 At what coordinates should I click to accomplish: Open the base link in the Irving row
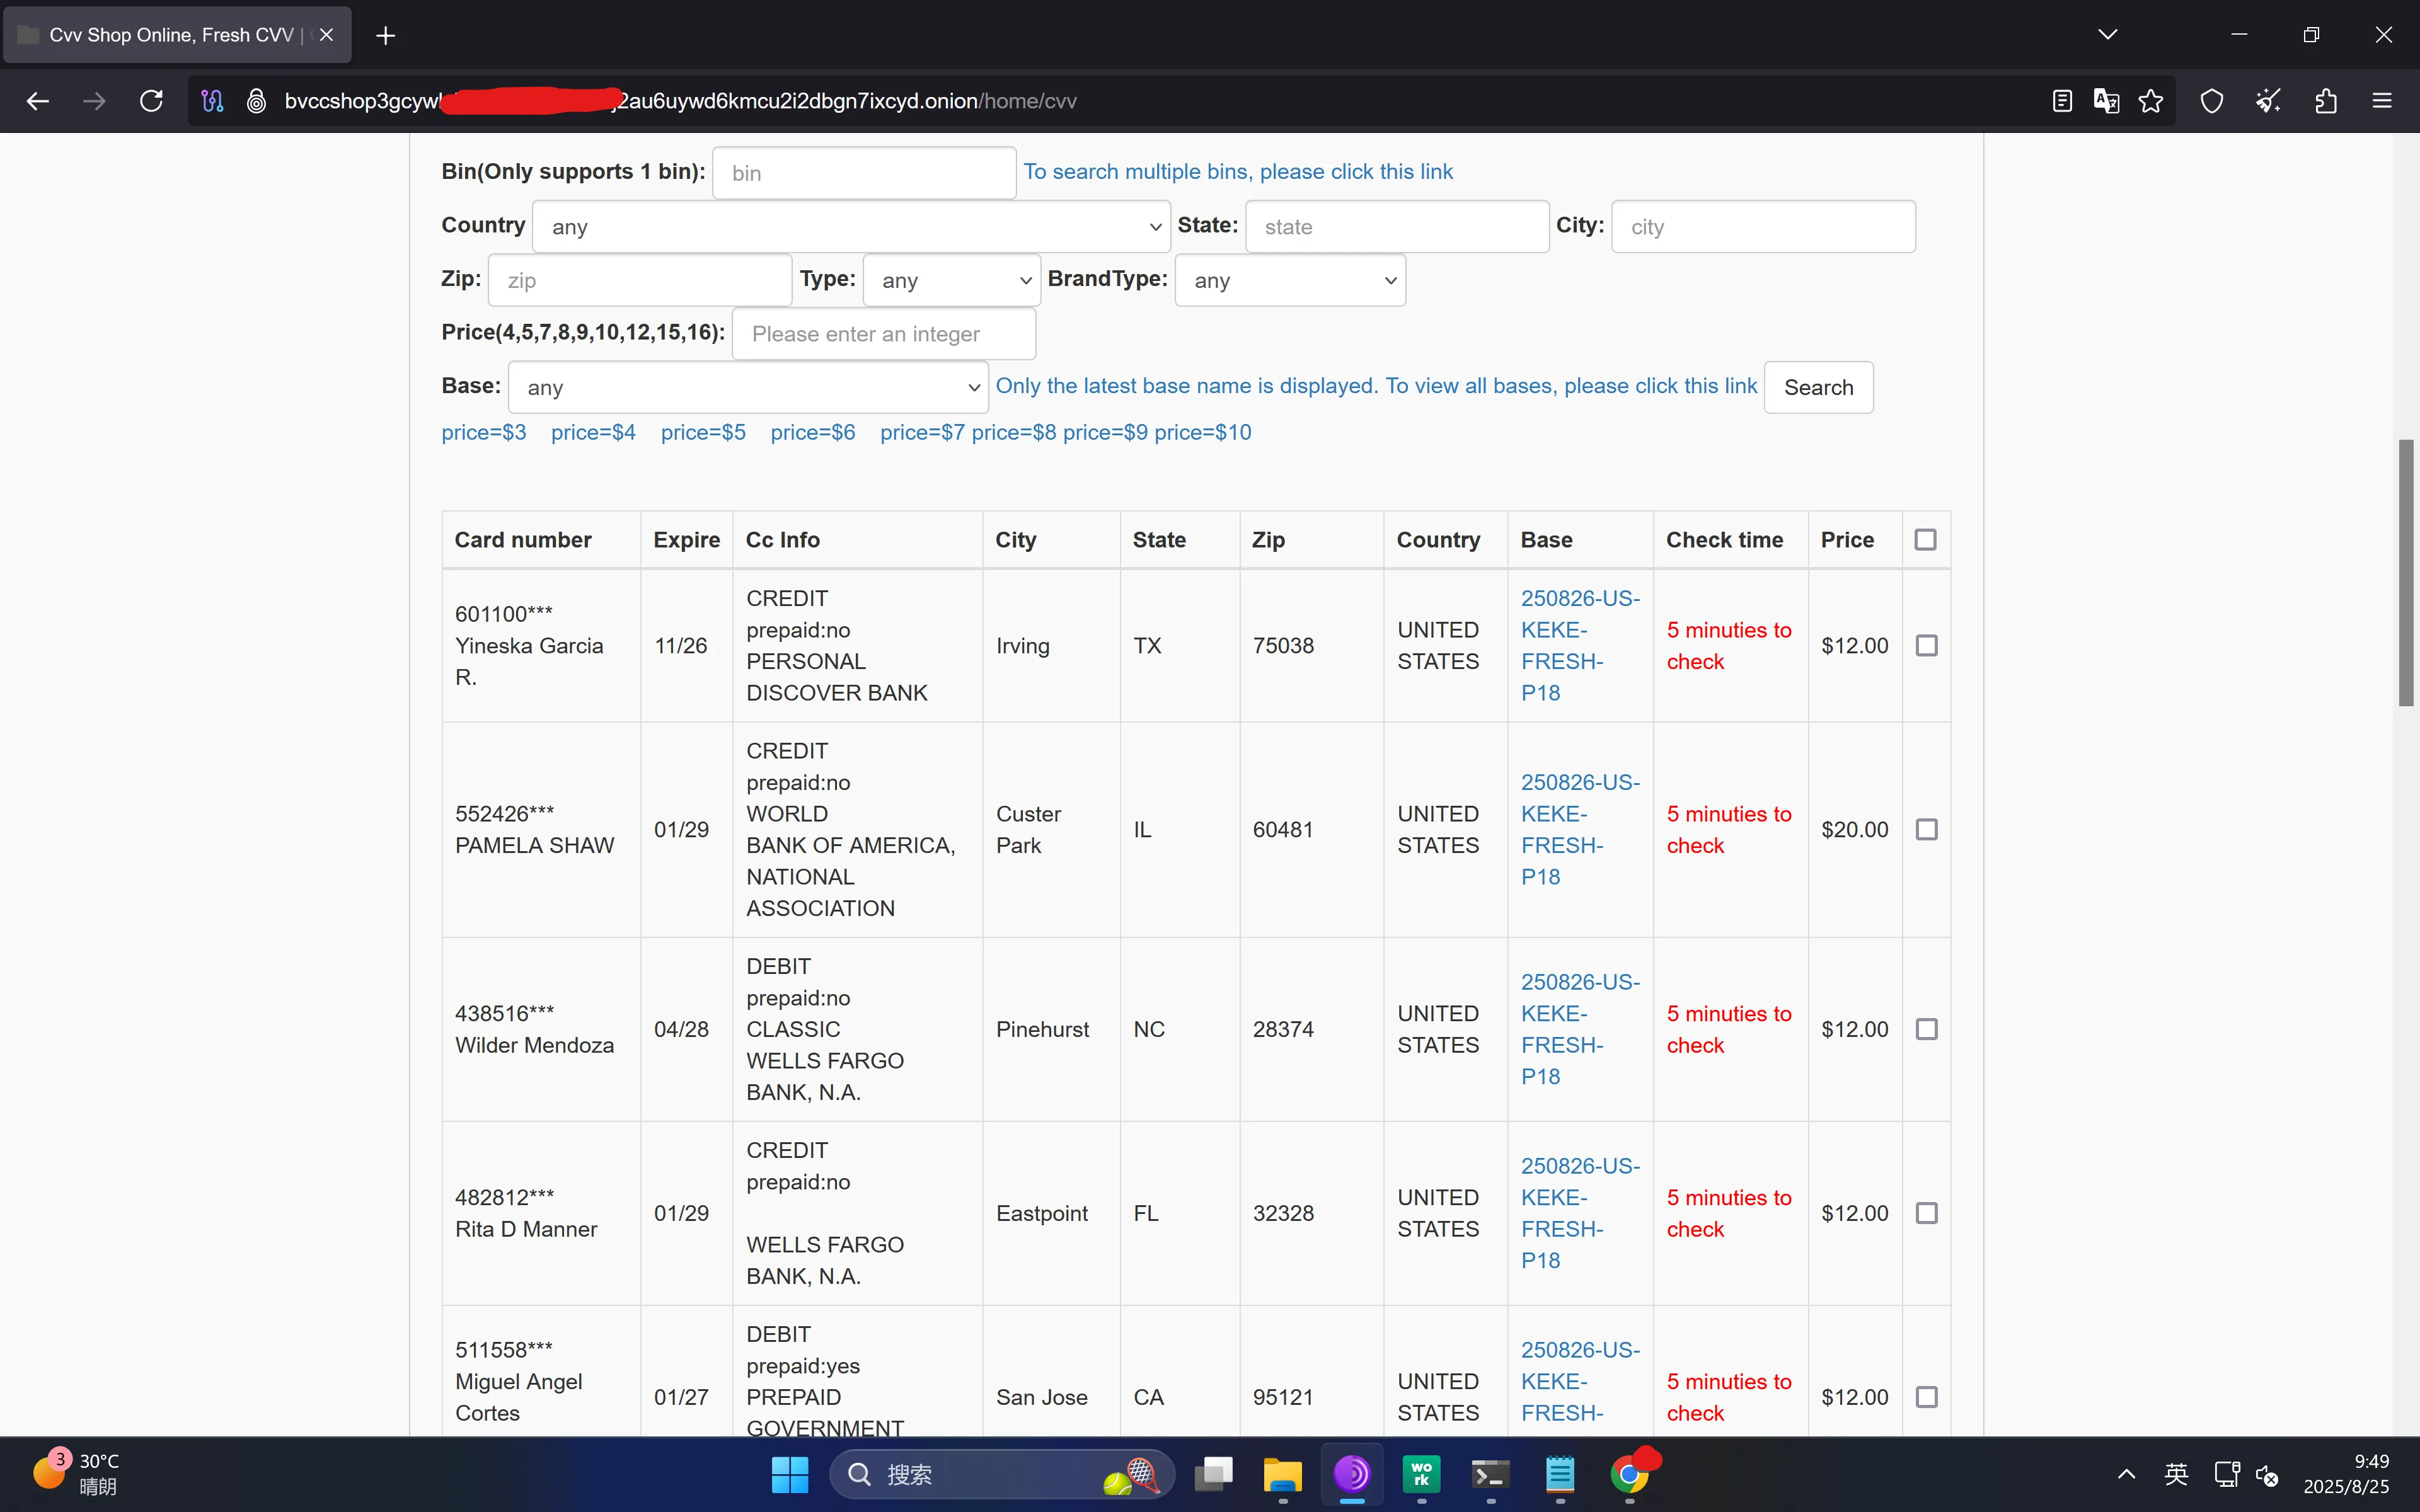coord(1580,646)
